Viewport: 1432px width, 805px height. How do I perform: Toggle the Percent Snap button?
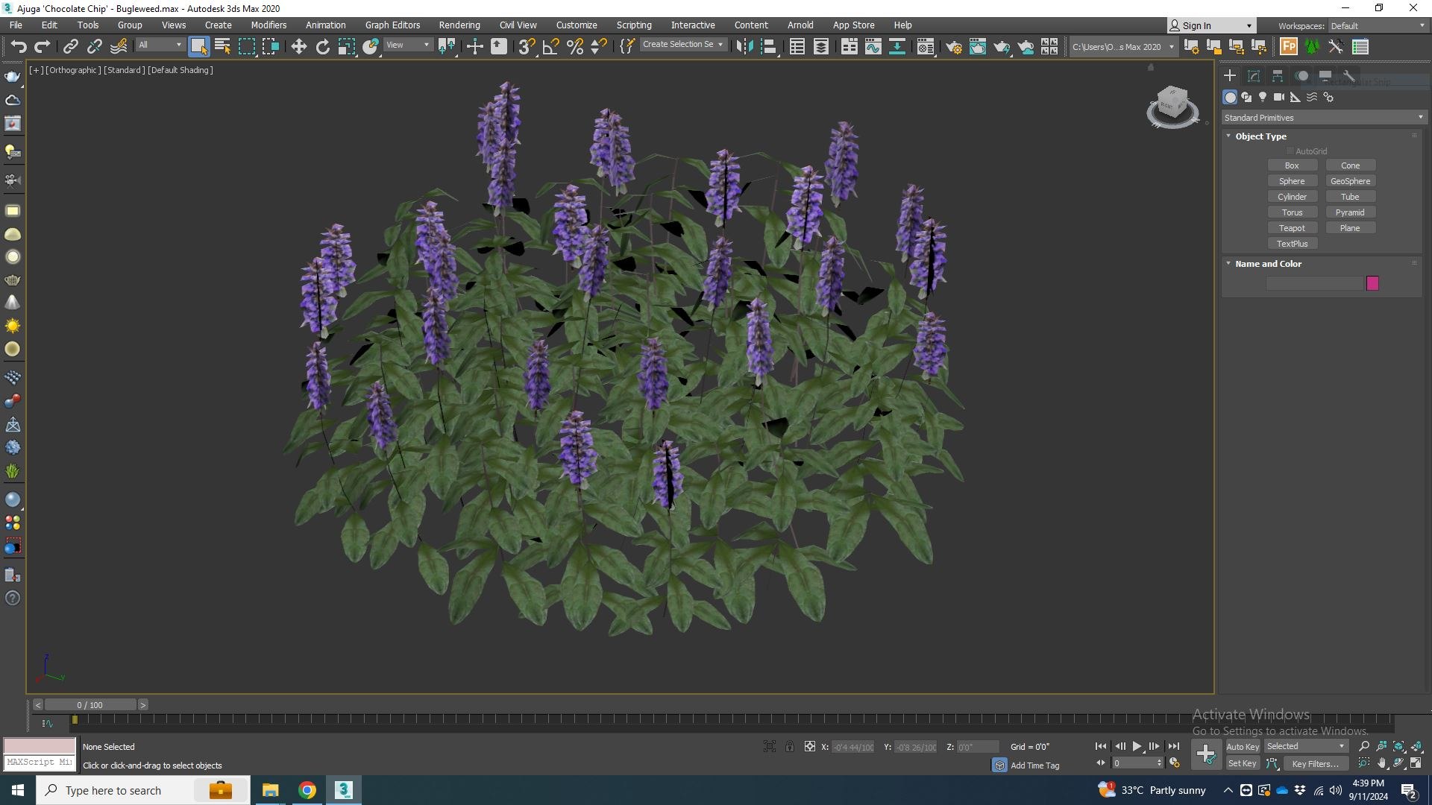pos(574,47)
